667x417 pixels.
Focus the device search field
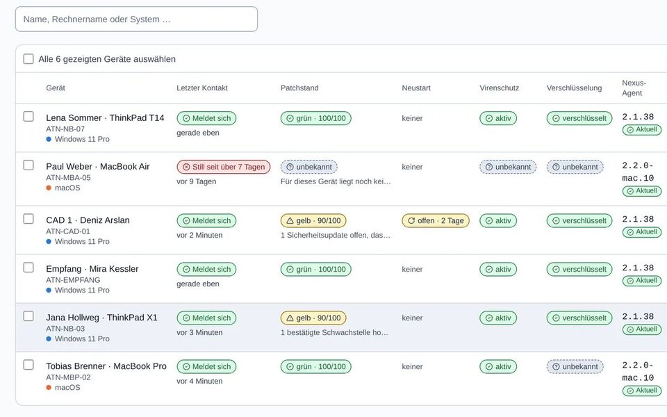137,19
